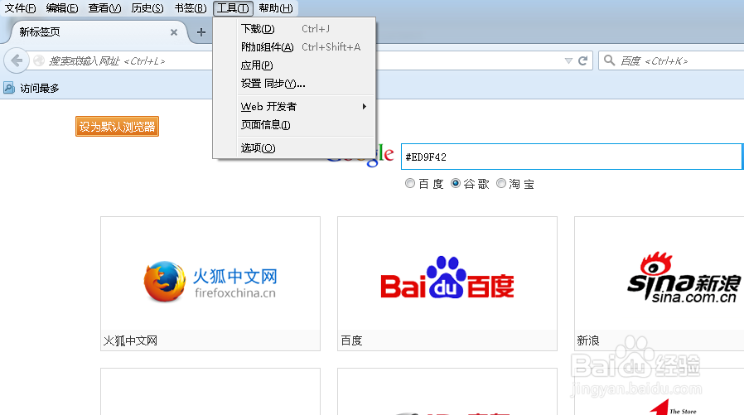
Task: Click the globe icon in address bar
Action: [x=39, y=60]
